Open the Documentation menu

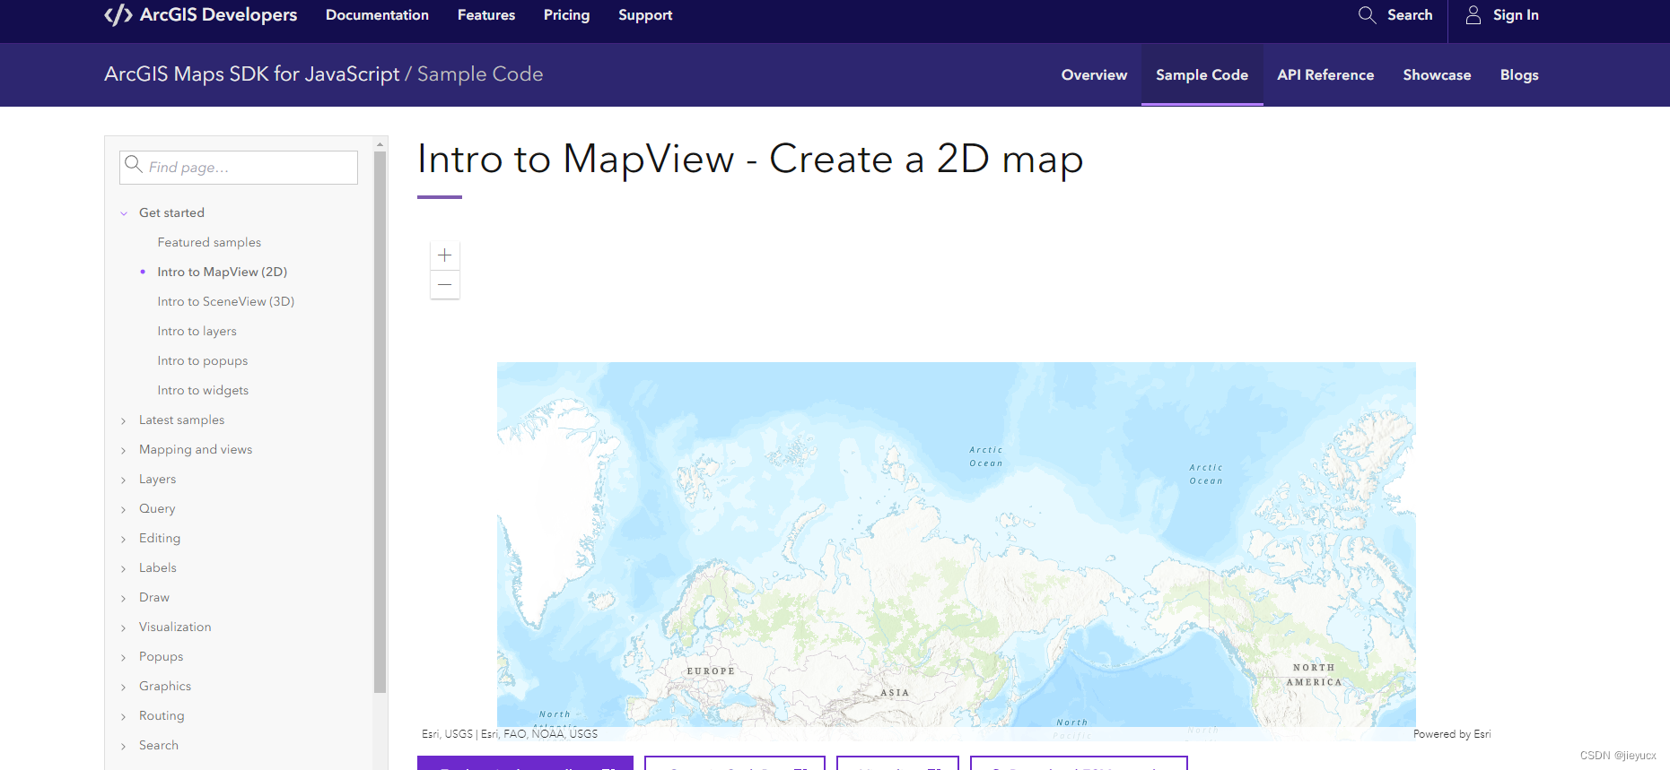click(x=377, y=15)
